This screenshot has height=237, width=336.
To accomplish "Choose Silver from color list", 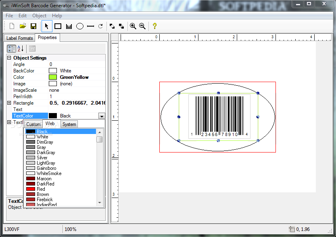I will [x=61, y=157].
